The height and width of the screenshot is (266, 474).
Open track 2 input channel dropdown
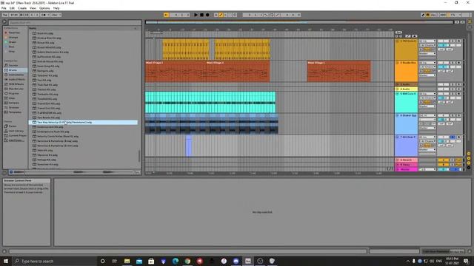427,67
